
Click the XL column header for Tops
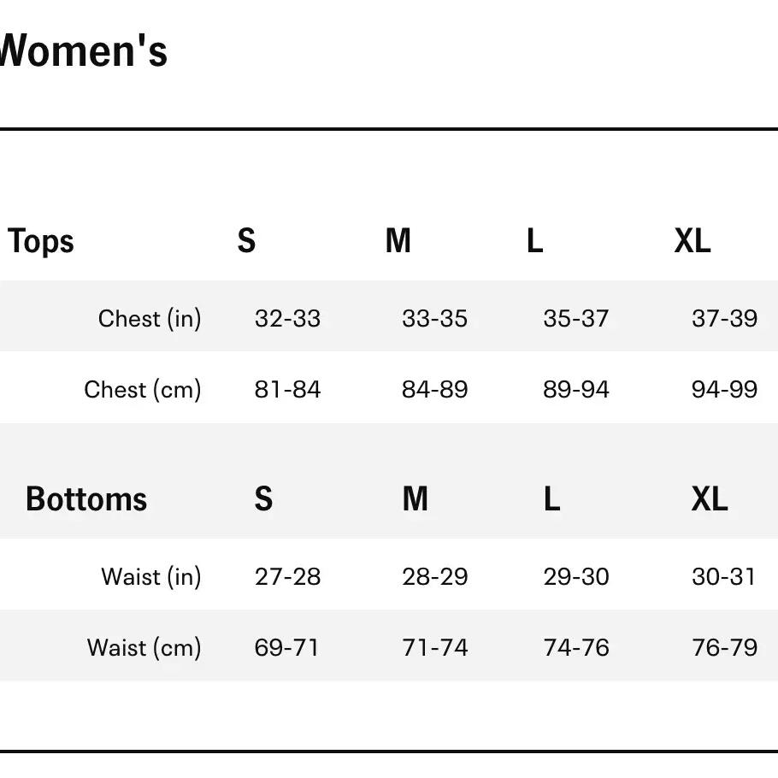pos(692,242)
